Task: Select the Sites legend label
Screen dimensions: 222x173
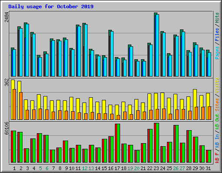Action: (217, 105)
